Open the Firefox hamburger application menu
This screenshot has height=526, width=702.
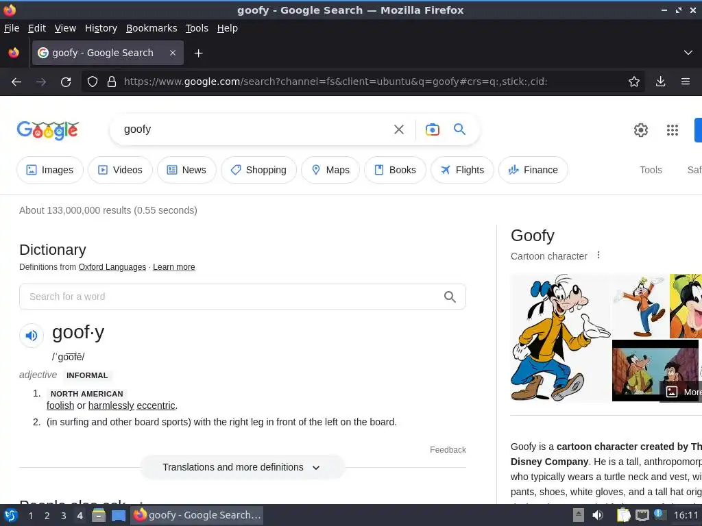tap(686, 82)
